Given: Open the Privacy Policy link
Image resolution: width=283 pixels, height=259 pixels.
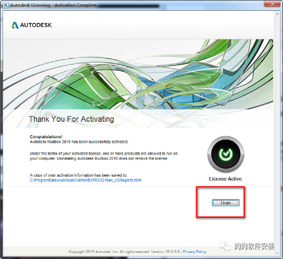Looking at the screenshot, I should pos(195,252).
